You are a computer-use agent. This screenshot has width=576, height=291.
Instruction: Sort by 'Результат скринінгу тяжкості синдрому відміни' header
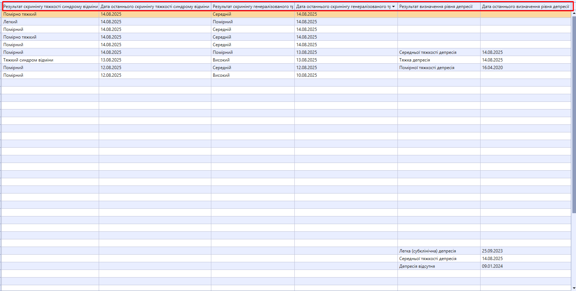pos(50,7)
